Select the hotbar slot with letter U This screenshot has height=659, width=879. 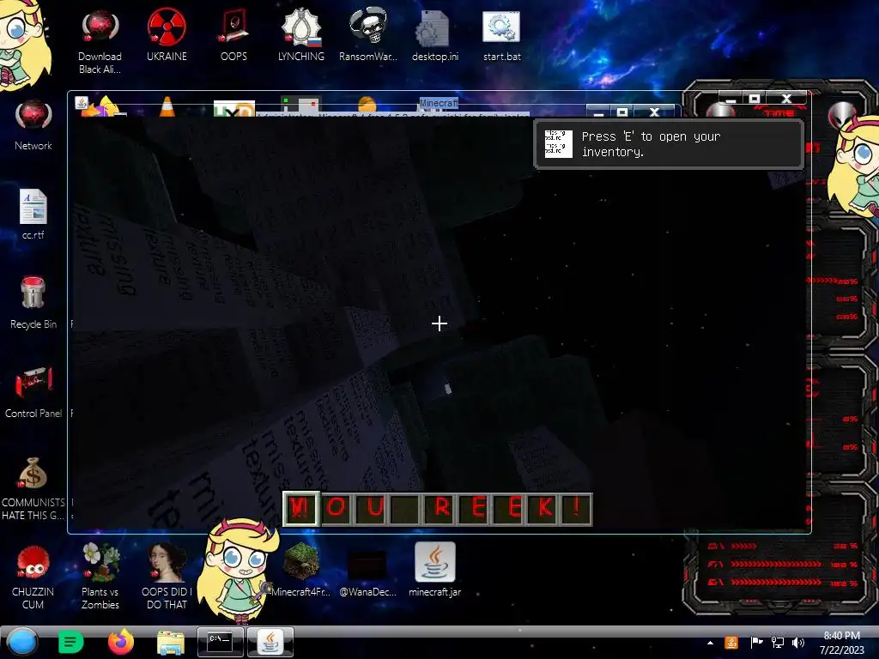click(371, 509)
